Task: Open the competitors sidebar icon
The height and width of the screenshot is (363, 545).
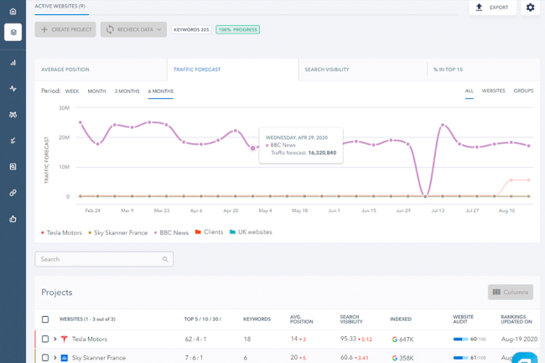Action: 13,115
